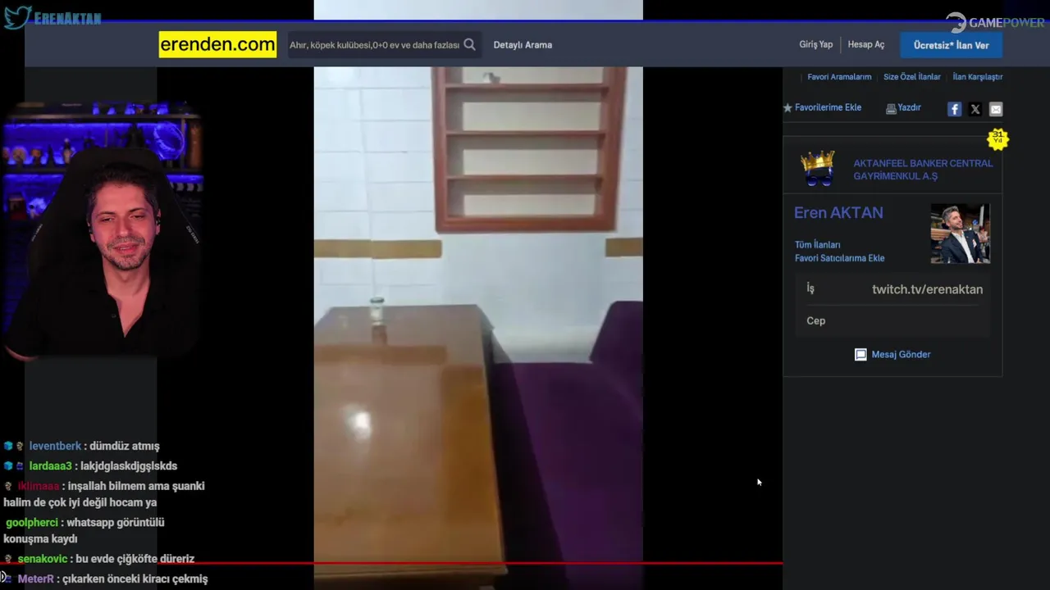
Task: Click Favori Satıcılarıma Ekle link
Action: (x=839, y=258)
